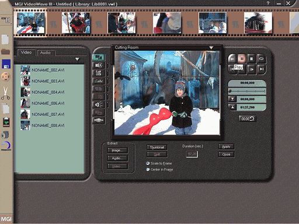Viewport: 299px width, 224px height.
Task: Open the Audio Studio speaker mode button
Action: point(99,104)
